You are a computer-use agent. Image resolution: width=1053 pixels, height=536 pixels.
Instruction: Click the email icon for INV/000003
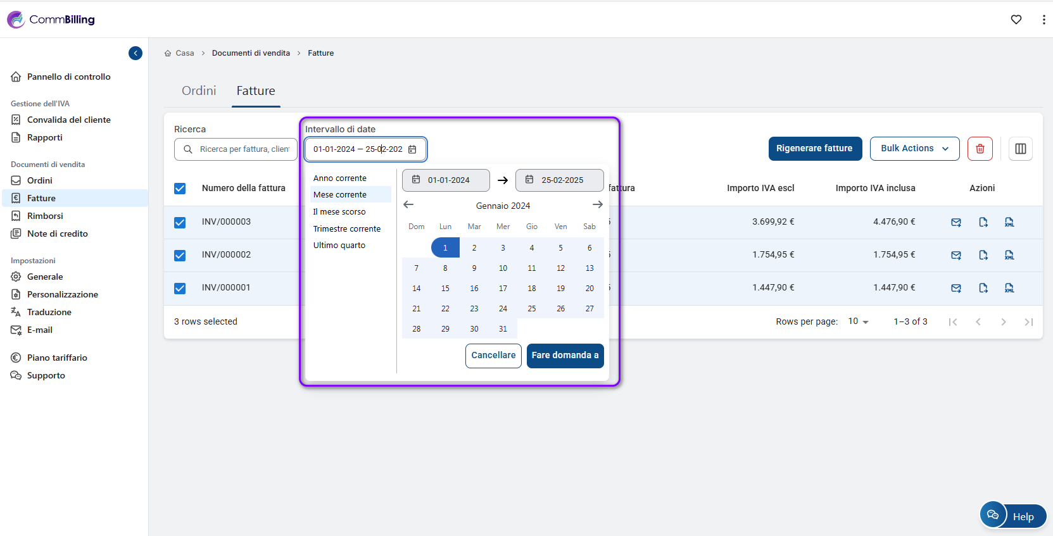[x=956, y=222]
